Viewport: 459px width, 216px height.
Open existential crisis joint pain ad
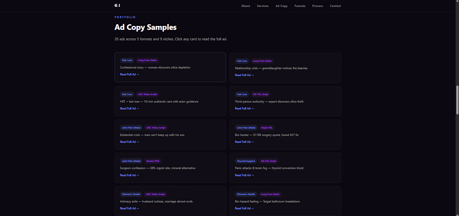pyautogui.click(x=129, y=142)
